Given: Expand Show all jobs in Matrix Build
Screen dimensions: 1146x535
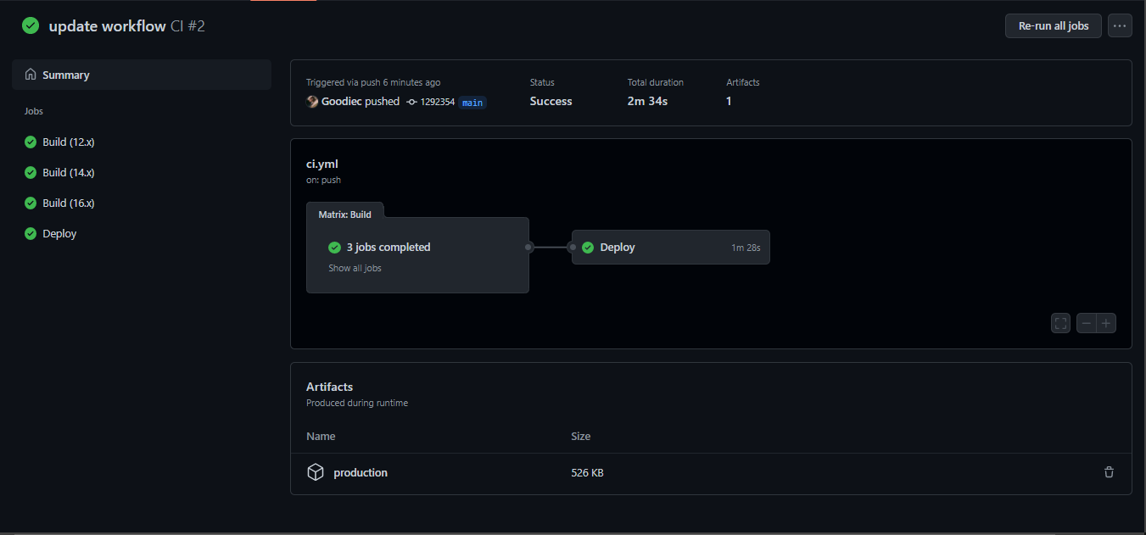Looking at the screenshot, I should click(x=355, y=268).
